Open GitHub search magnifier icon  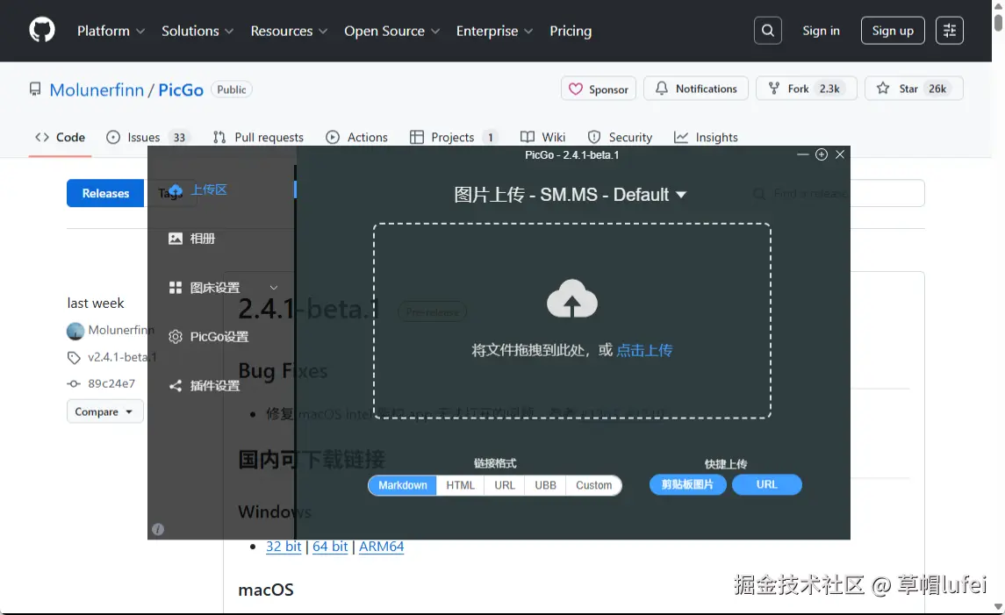[767, 31]
